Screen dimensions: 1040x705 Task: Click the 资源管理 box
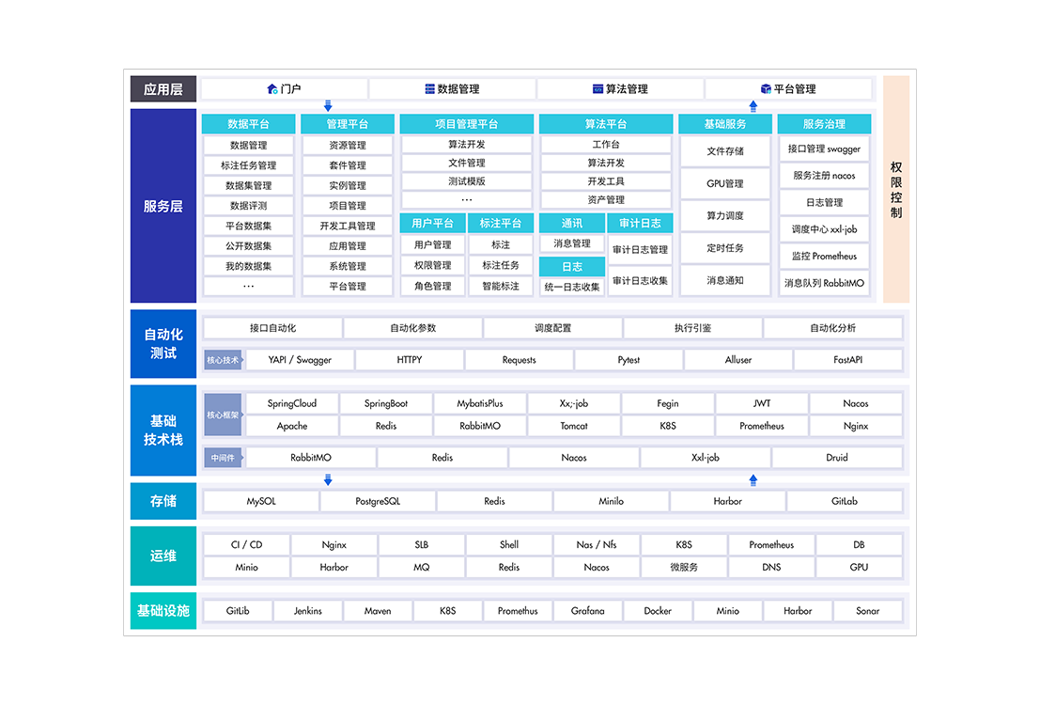[x=348, y=146]
